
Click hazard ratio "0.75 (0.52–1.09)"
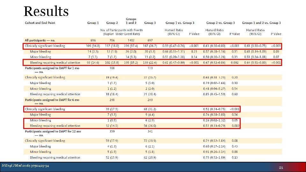point(214,158)
